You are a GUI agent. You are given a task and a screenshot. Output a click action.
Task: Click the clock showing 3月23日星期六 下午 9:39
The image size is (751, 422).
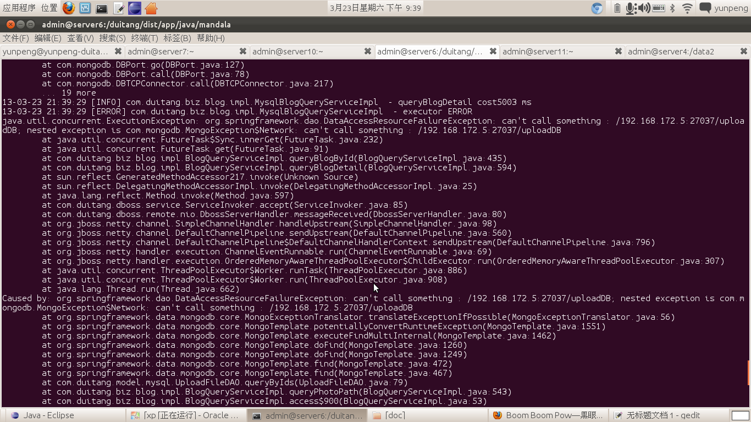click(x=376, y=8)
